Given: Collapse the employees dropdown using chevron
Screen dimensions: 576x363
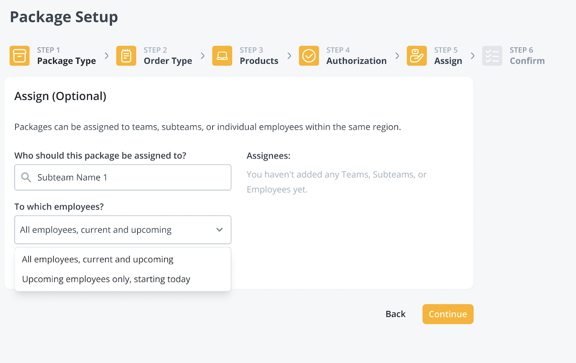Looking at the screenshot, I should 219,230.
